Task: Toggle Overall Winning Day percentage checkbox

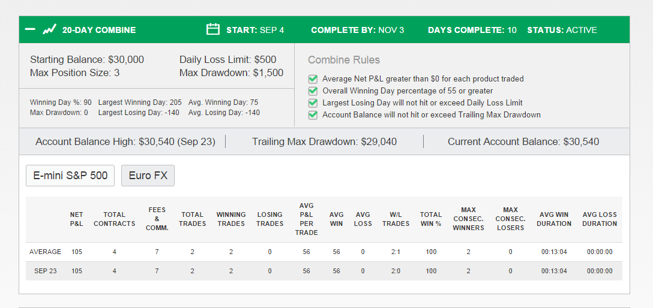Action: pyautogui.click(x=313, y=91)
